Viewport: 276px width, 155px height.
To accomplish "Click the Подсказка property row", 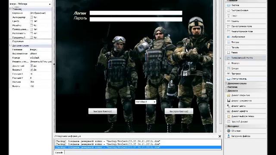I will pos(31,41).
